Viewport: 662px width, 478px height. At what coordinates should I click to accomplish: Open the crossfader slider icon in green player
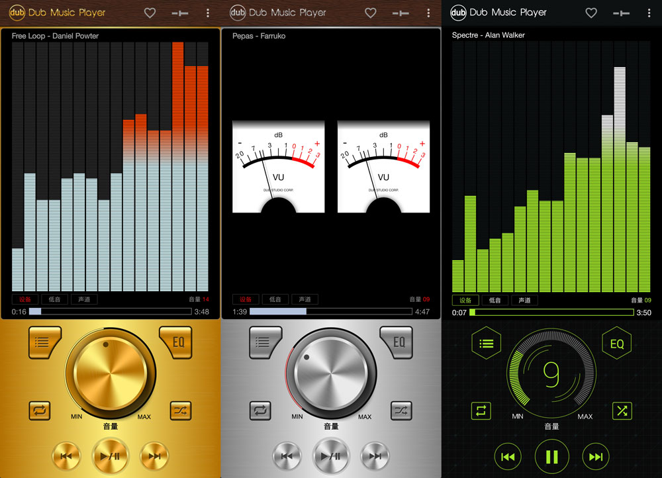tap(621, 13)
